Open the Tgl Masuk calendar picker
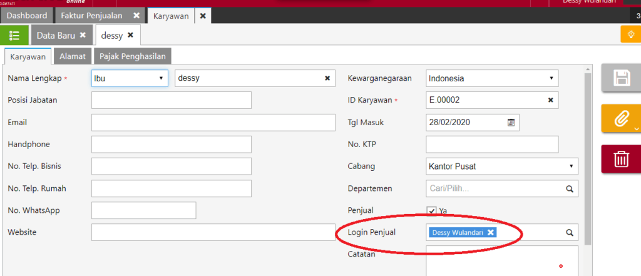 [x=511, y=122]
